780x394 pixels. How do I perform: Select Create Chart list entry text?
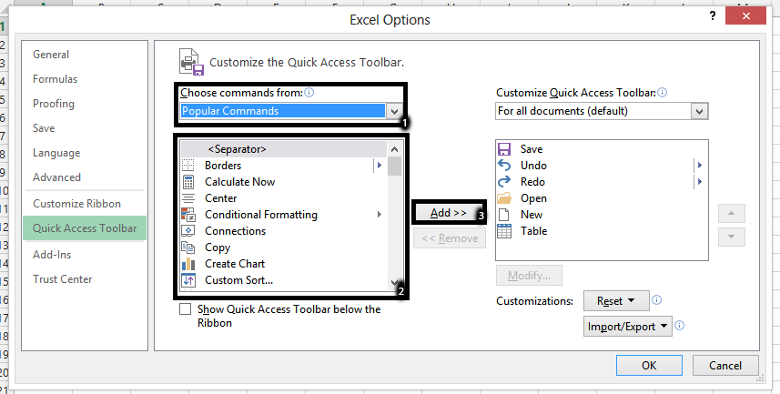pyautogui.click(x=235, y=264)
